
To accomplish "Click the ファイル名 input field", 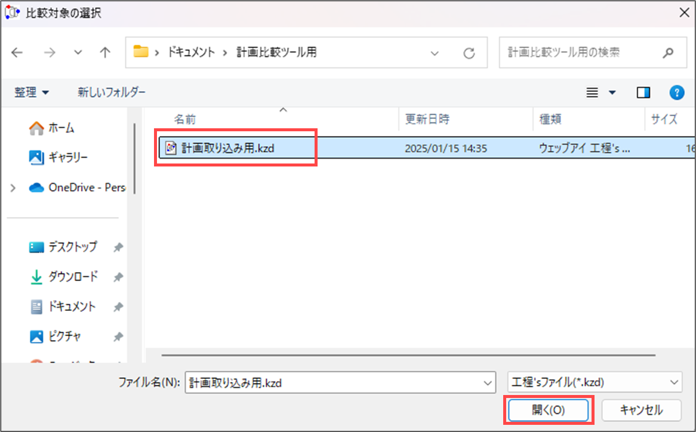I will pyautogui.click(x=340, y=382).
